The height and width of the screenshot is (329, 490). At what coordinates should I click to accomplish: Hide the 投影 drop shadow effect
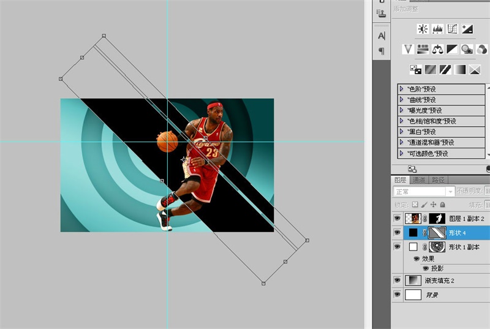click(425, 268)
